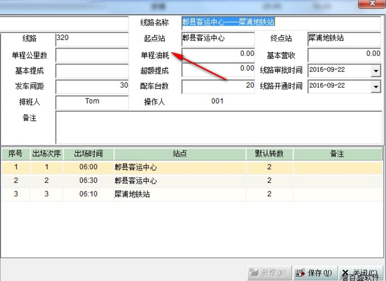
Task: Click the 超额提成 input field
Action: coord(218,70)
